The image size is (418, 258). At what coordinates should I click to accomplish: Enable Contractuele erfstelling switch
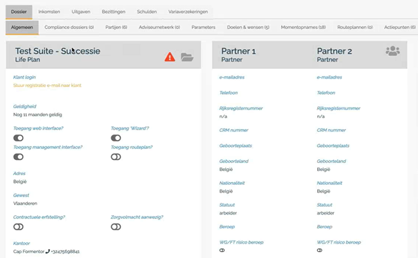click(x=19, y=227)
